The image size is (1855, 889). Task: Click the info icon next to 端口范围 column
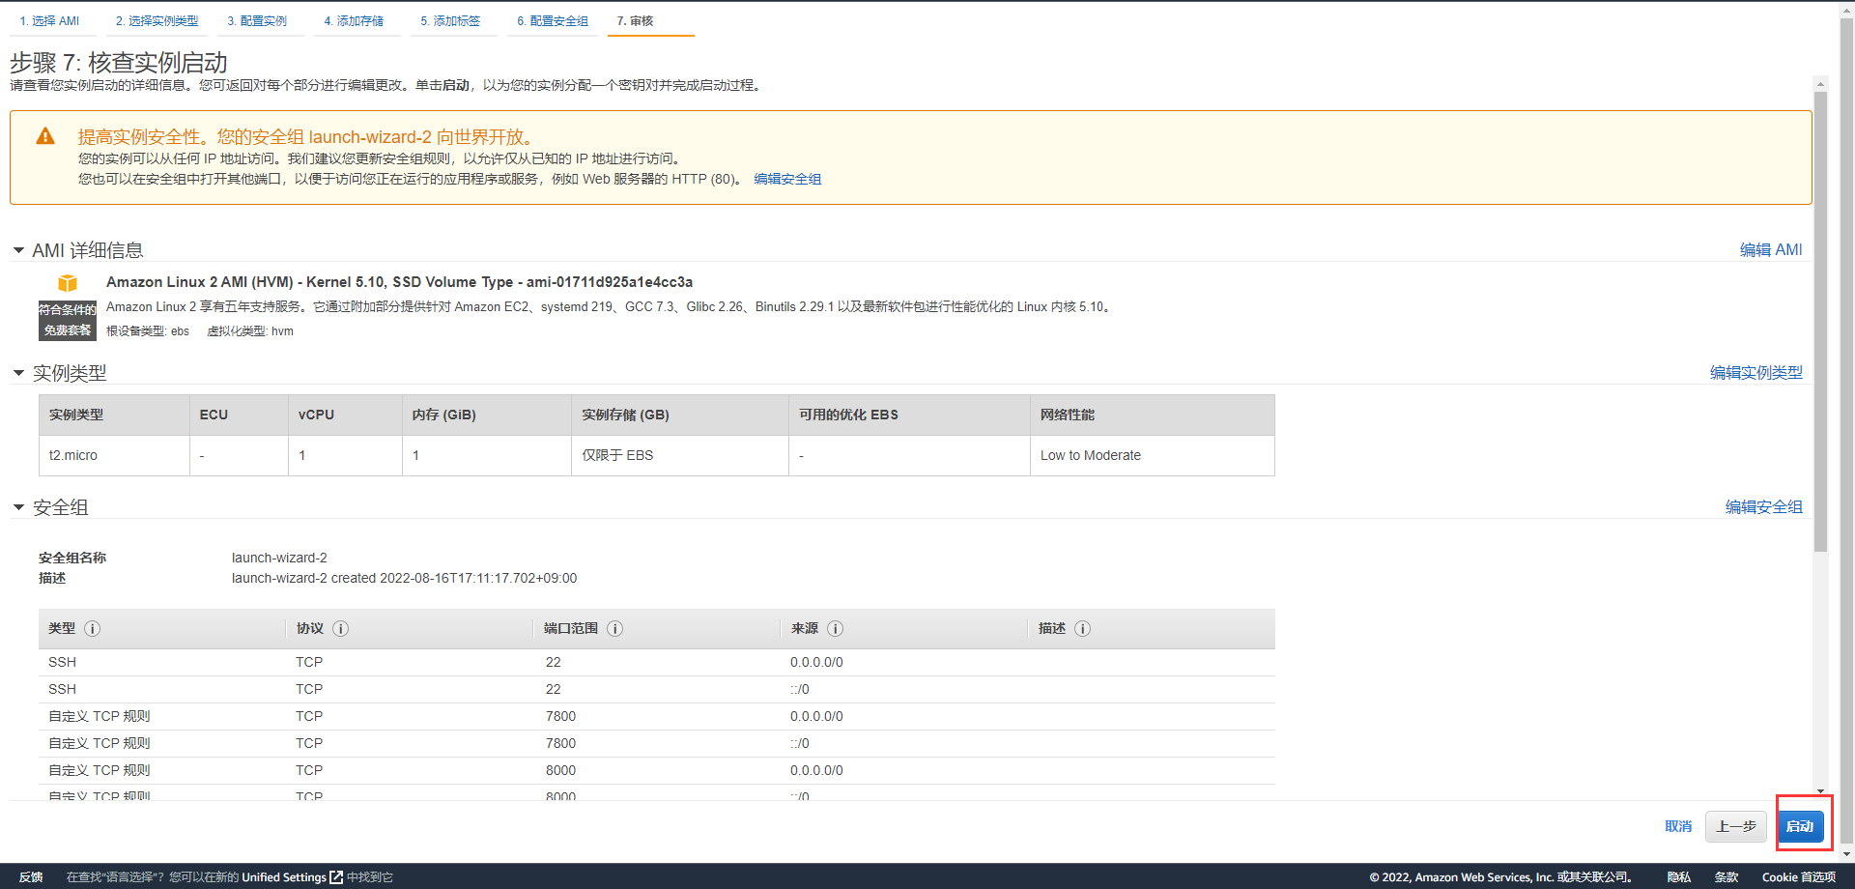[x=615, y=629]
